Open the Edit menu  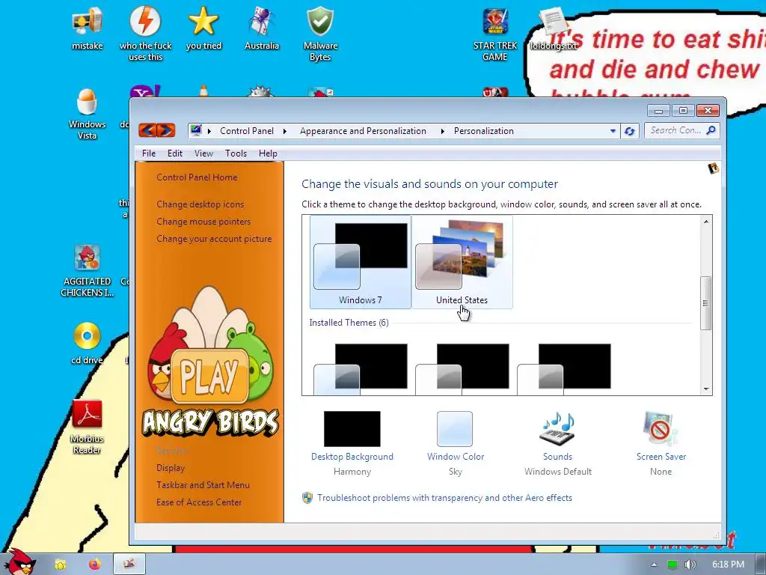point(175,153)
